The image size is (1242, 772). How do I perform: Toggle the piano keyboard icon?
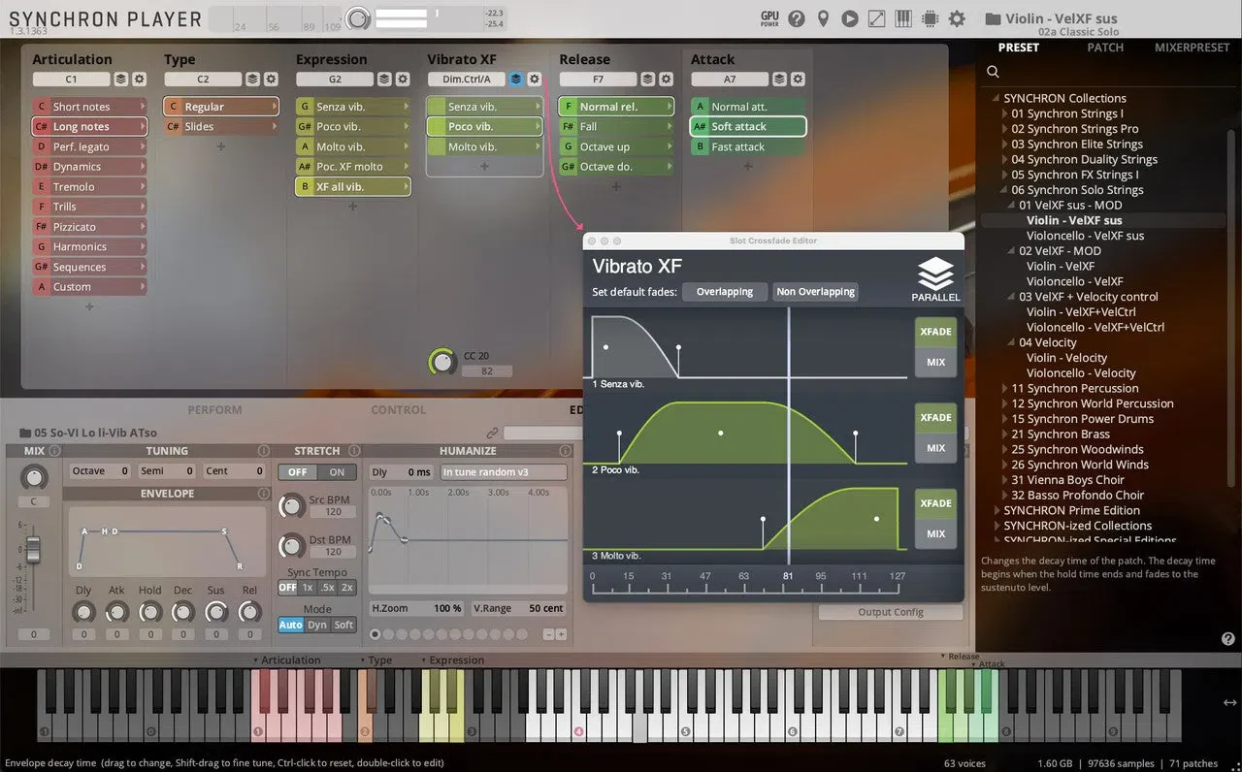coord(903,18)
